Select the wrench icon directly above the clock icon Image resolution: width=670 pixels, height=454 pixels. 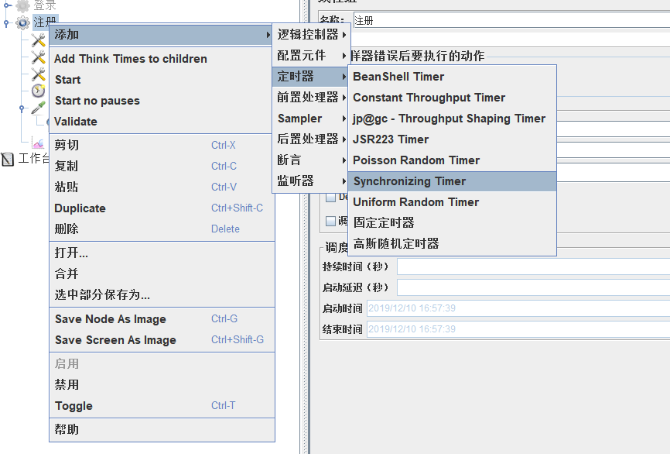tap(38, 74)
